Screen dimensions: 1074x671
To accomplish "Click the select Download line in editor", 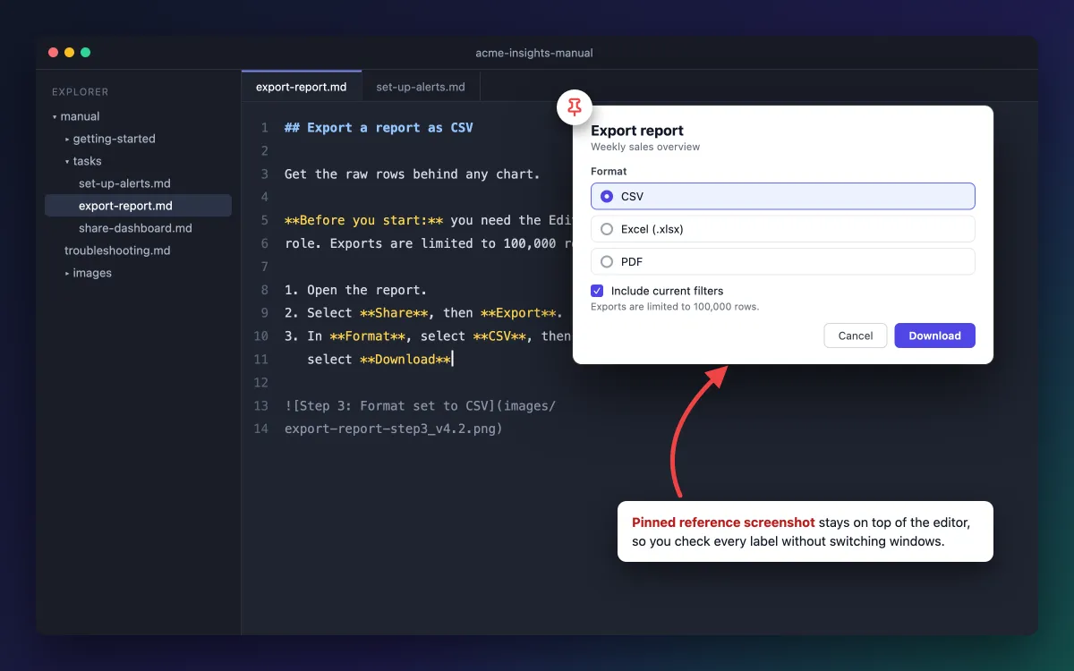I will tap(379, 359).
